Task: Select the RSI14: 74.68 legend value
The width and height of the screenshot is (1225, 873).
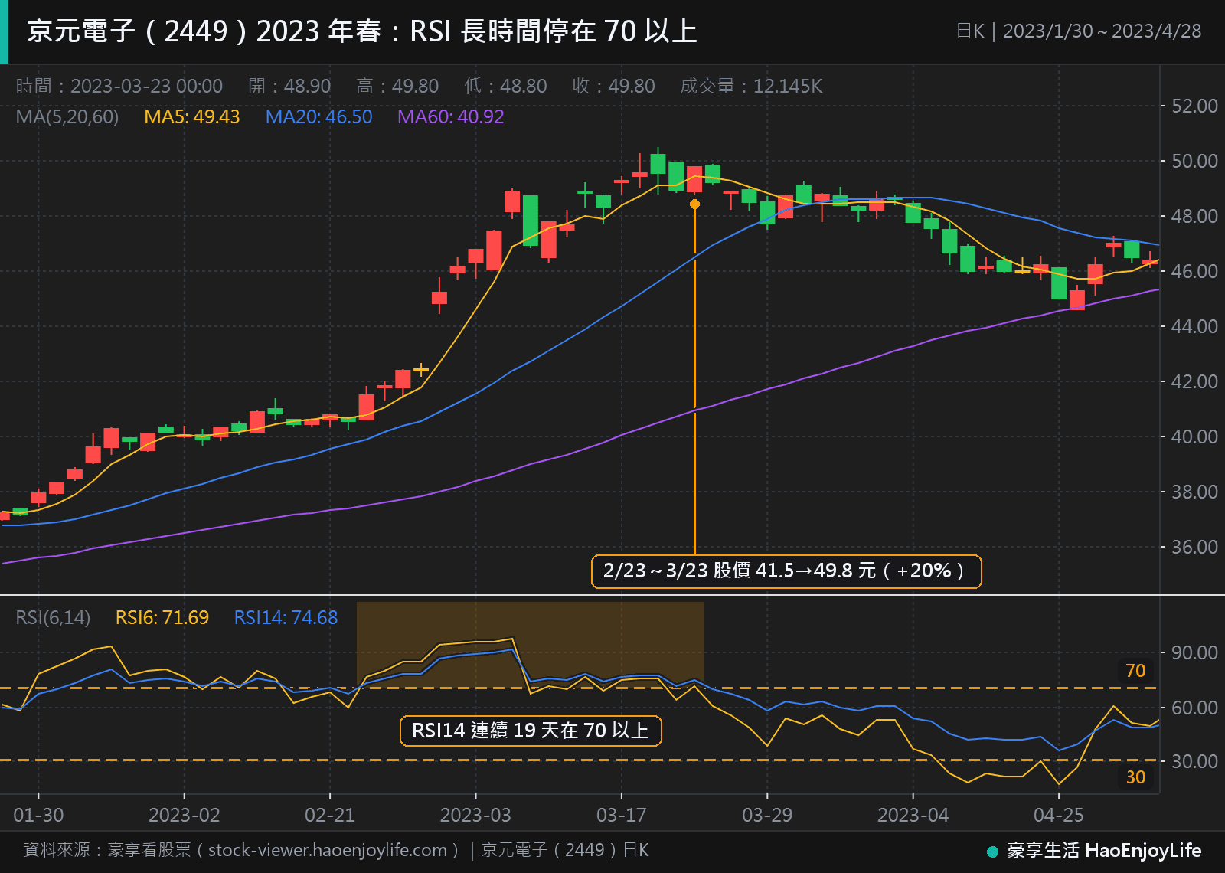Action: [x=286, y=617]
